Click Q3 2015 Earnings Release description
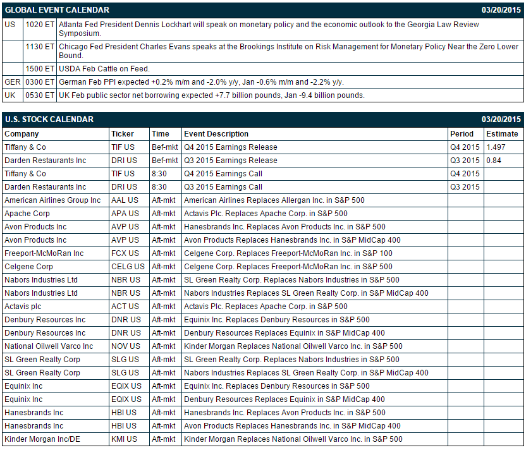The height and width of the screenshot is (450, 526). click(x=231, y=161)
